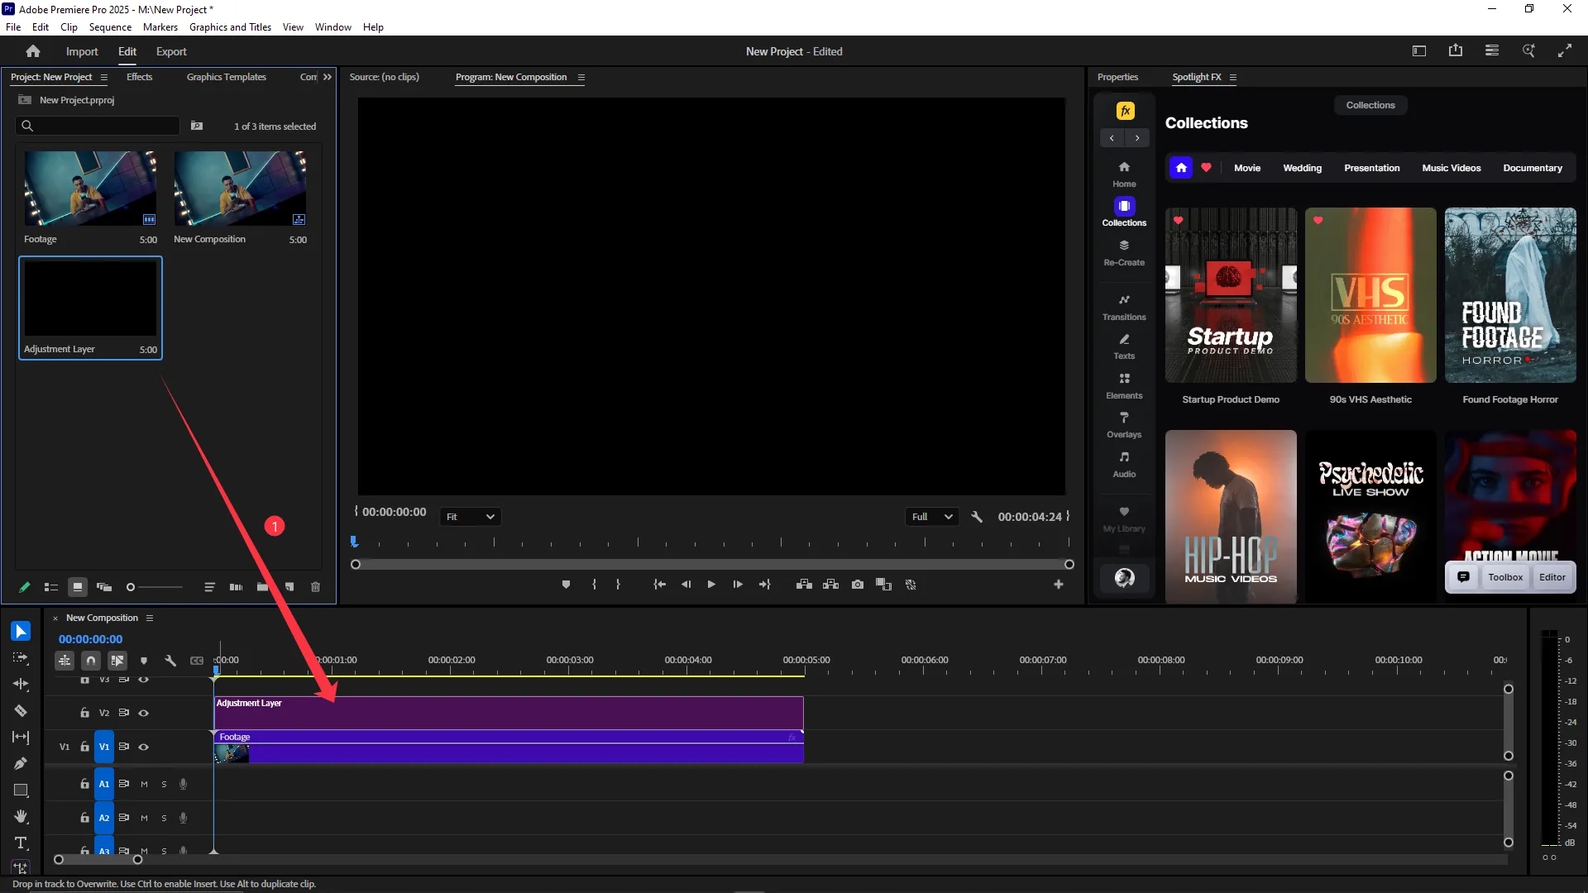
Task: Solo audio track A2
Action: (164, 819)
